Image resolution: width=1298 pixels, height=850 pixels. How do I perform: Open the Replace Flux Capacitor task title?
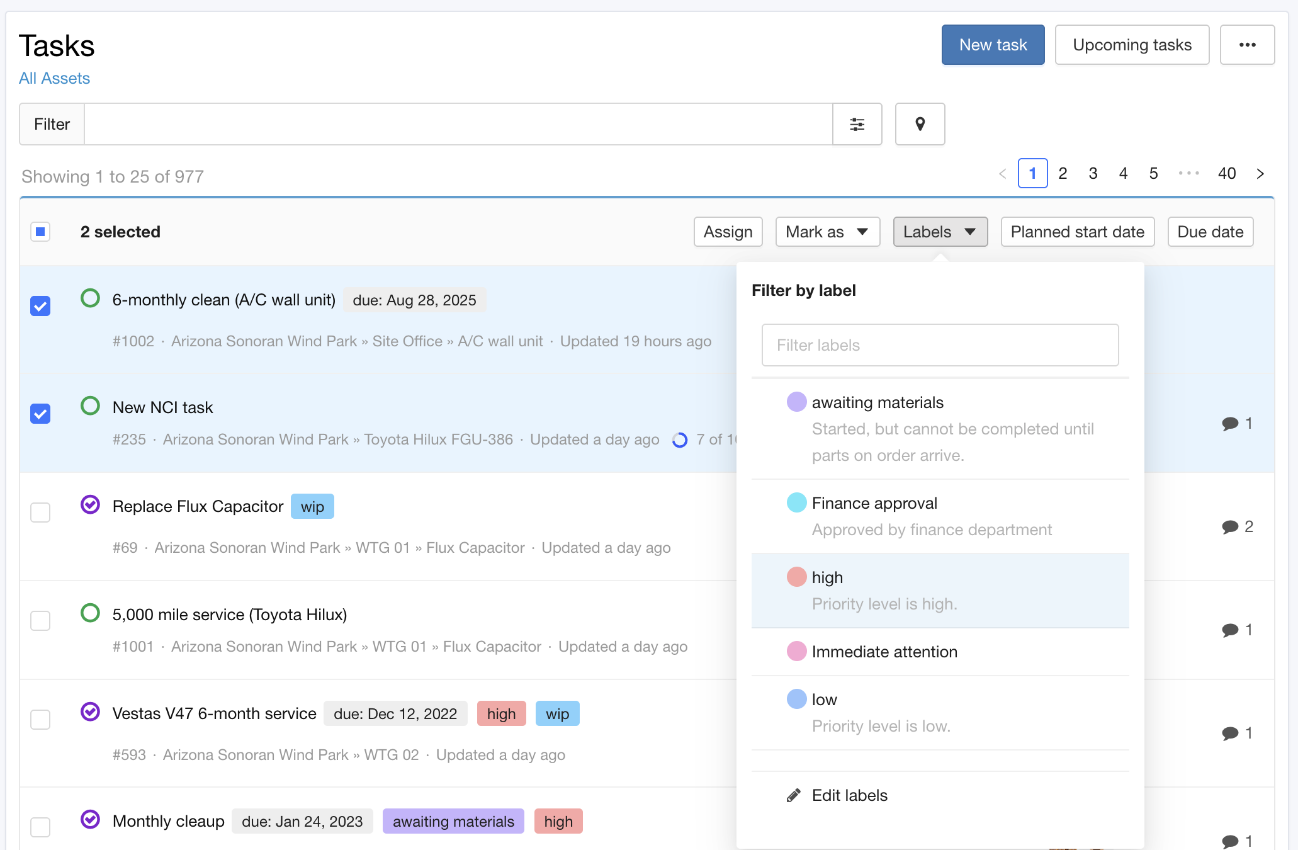point(198,506)
